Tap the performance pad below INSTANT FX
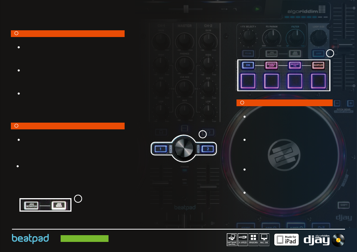This screenshot has height=252, width=357. tap(295, 81)
